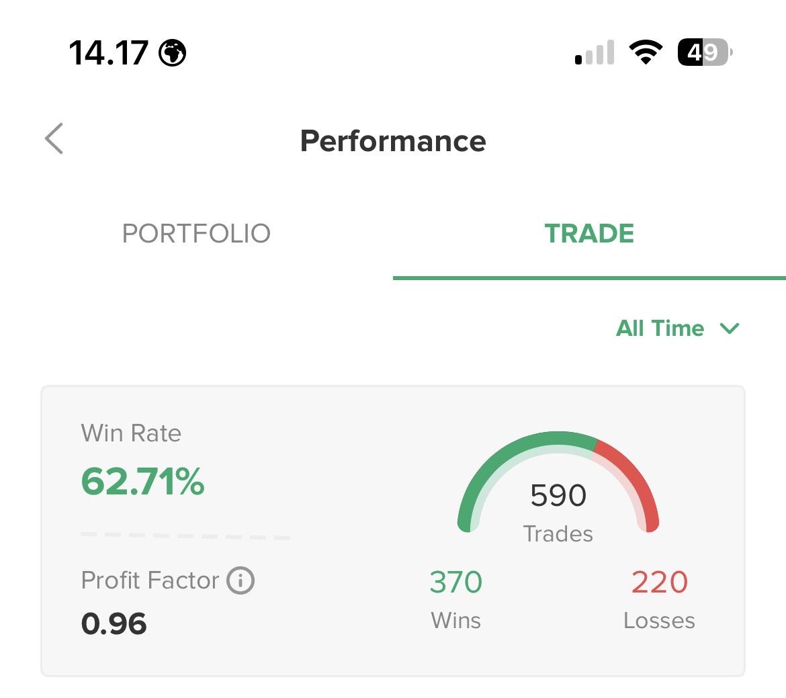Open the All Time period dropdown

point(660,329)
